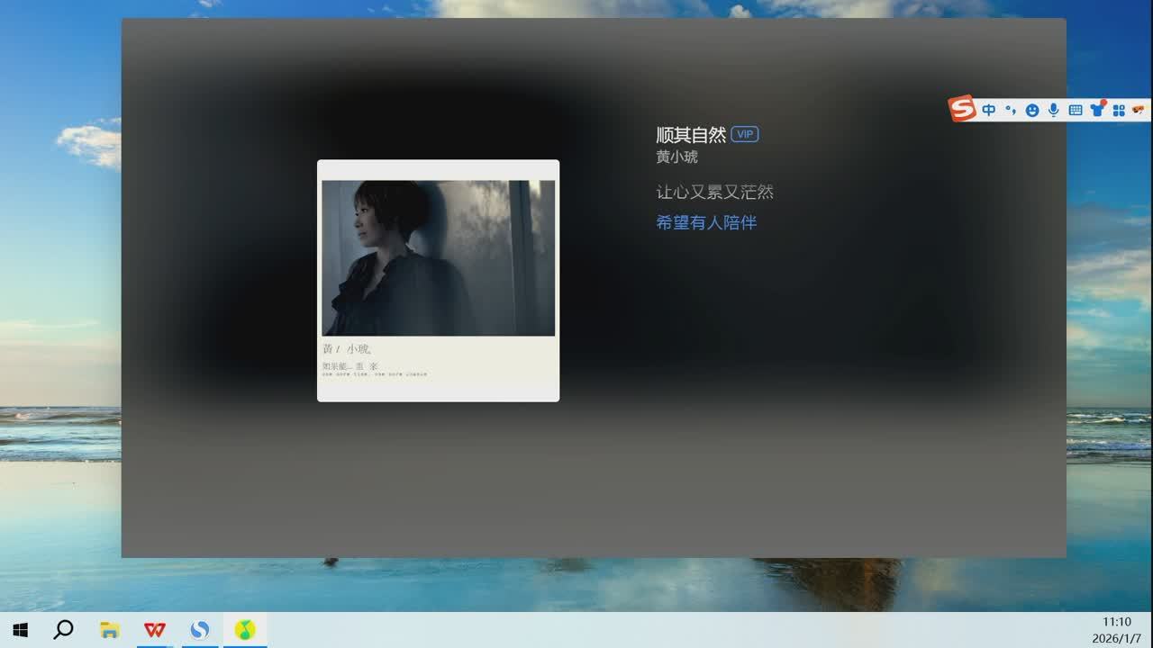
Task: Open the taskbar clock and date
Action: click(x=1117, y=630)
